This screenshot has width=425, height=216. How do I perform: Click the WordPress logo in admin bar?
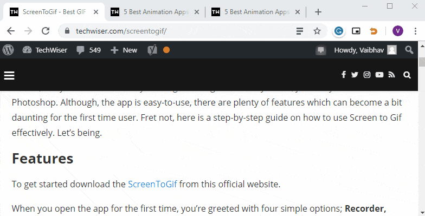8,50
